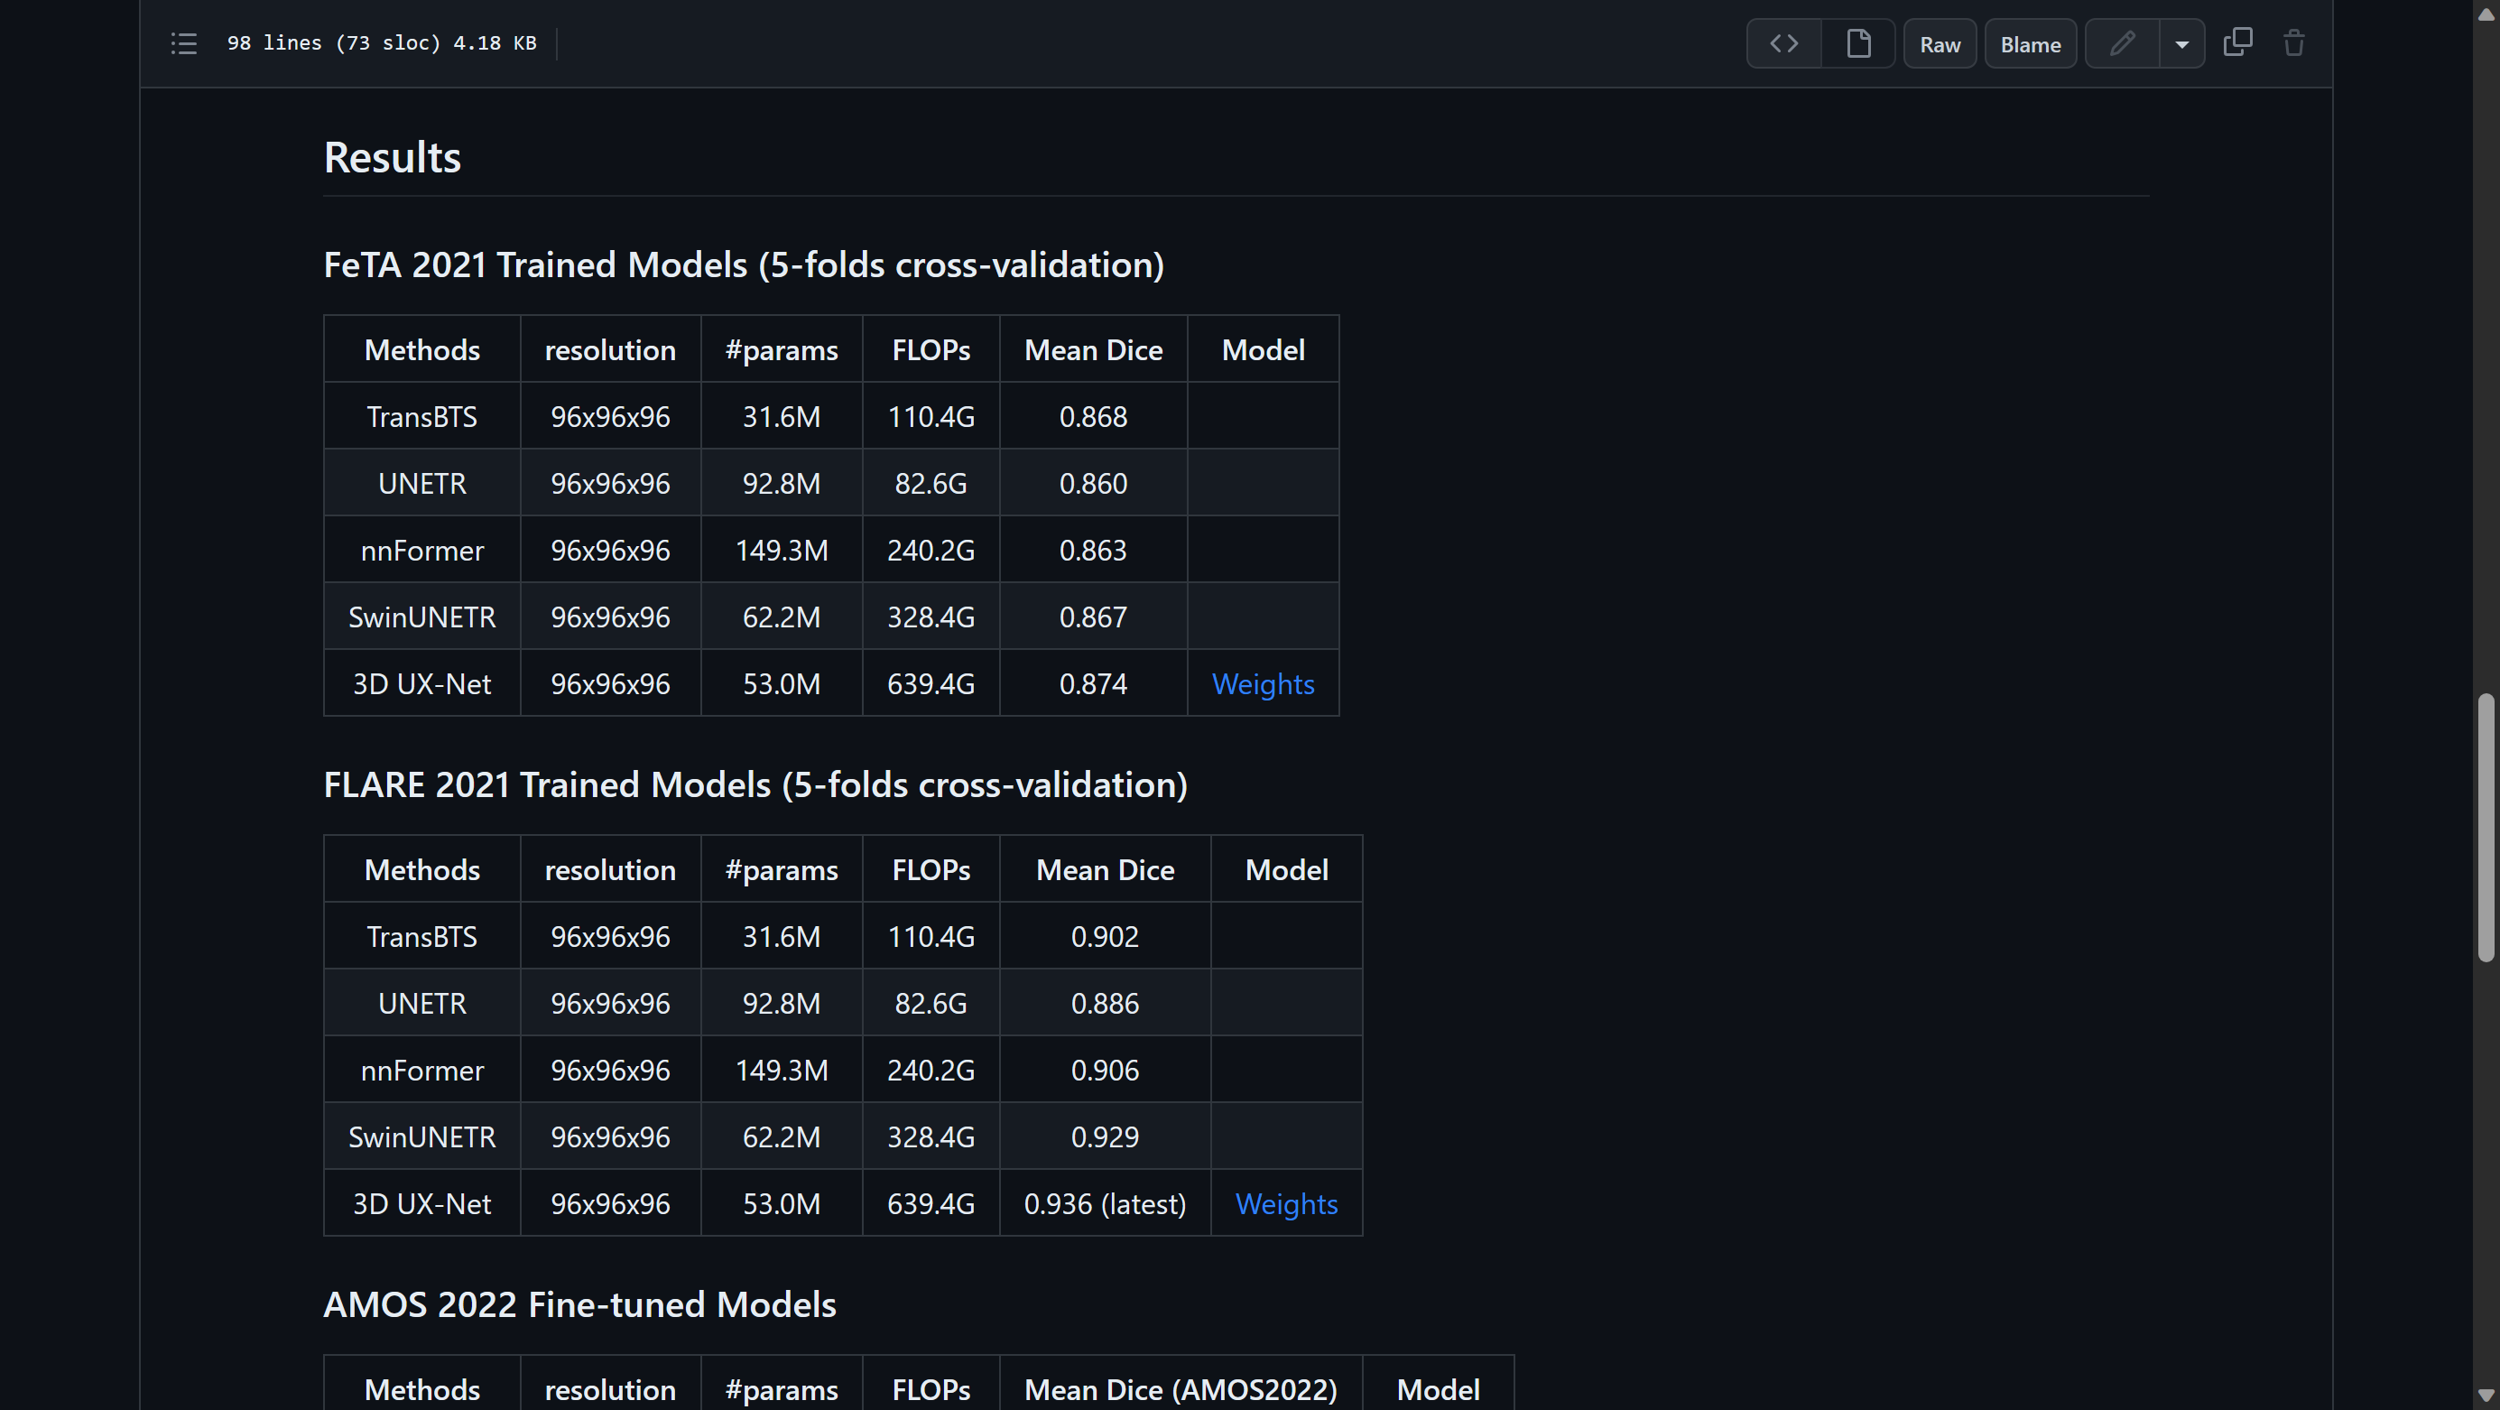Viewport: 2500px width, 1410px height.
Task: Open the edit options dropdown arrow
Action: tap(2181, 43)
